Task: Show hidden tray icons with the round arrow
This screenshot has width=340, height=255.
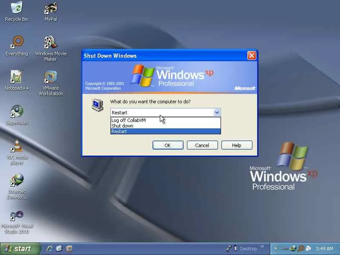Action: 276,249
